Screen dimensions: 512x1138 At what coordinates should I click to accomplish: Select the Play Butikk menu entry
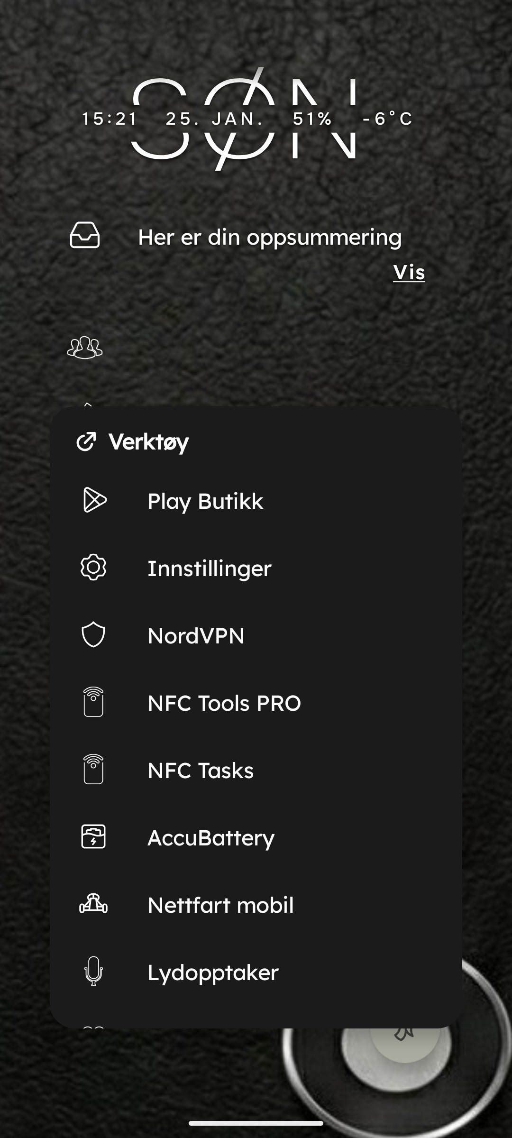pos(256,501)
